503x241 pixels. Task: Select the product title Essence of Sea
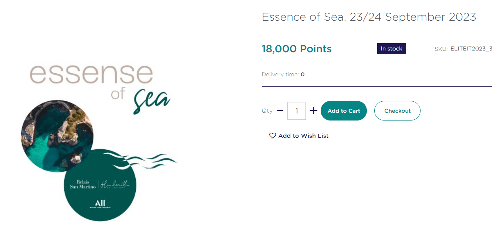[369, 17]
